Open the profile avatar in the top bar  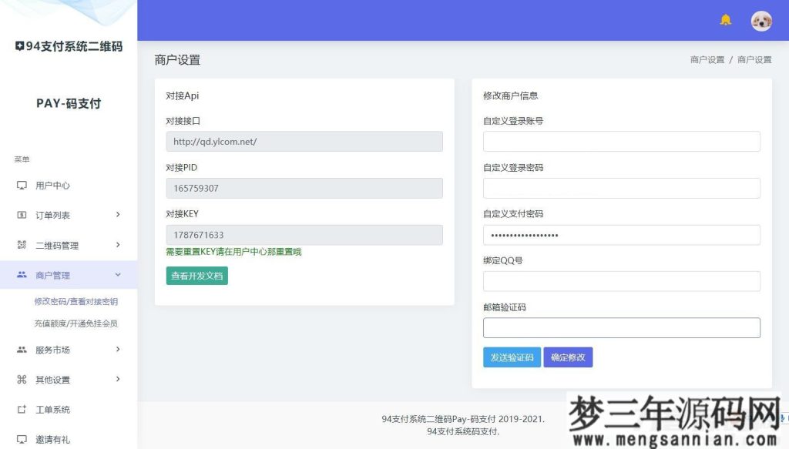(x=760, y=21)
